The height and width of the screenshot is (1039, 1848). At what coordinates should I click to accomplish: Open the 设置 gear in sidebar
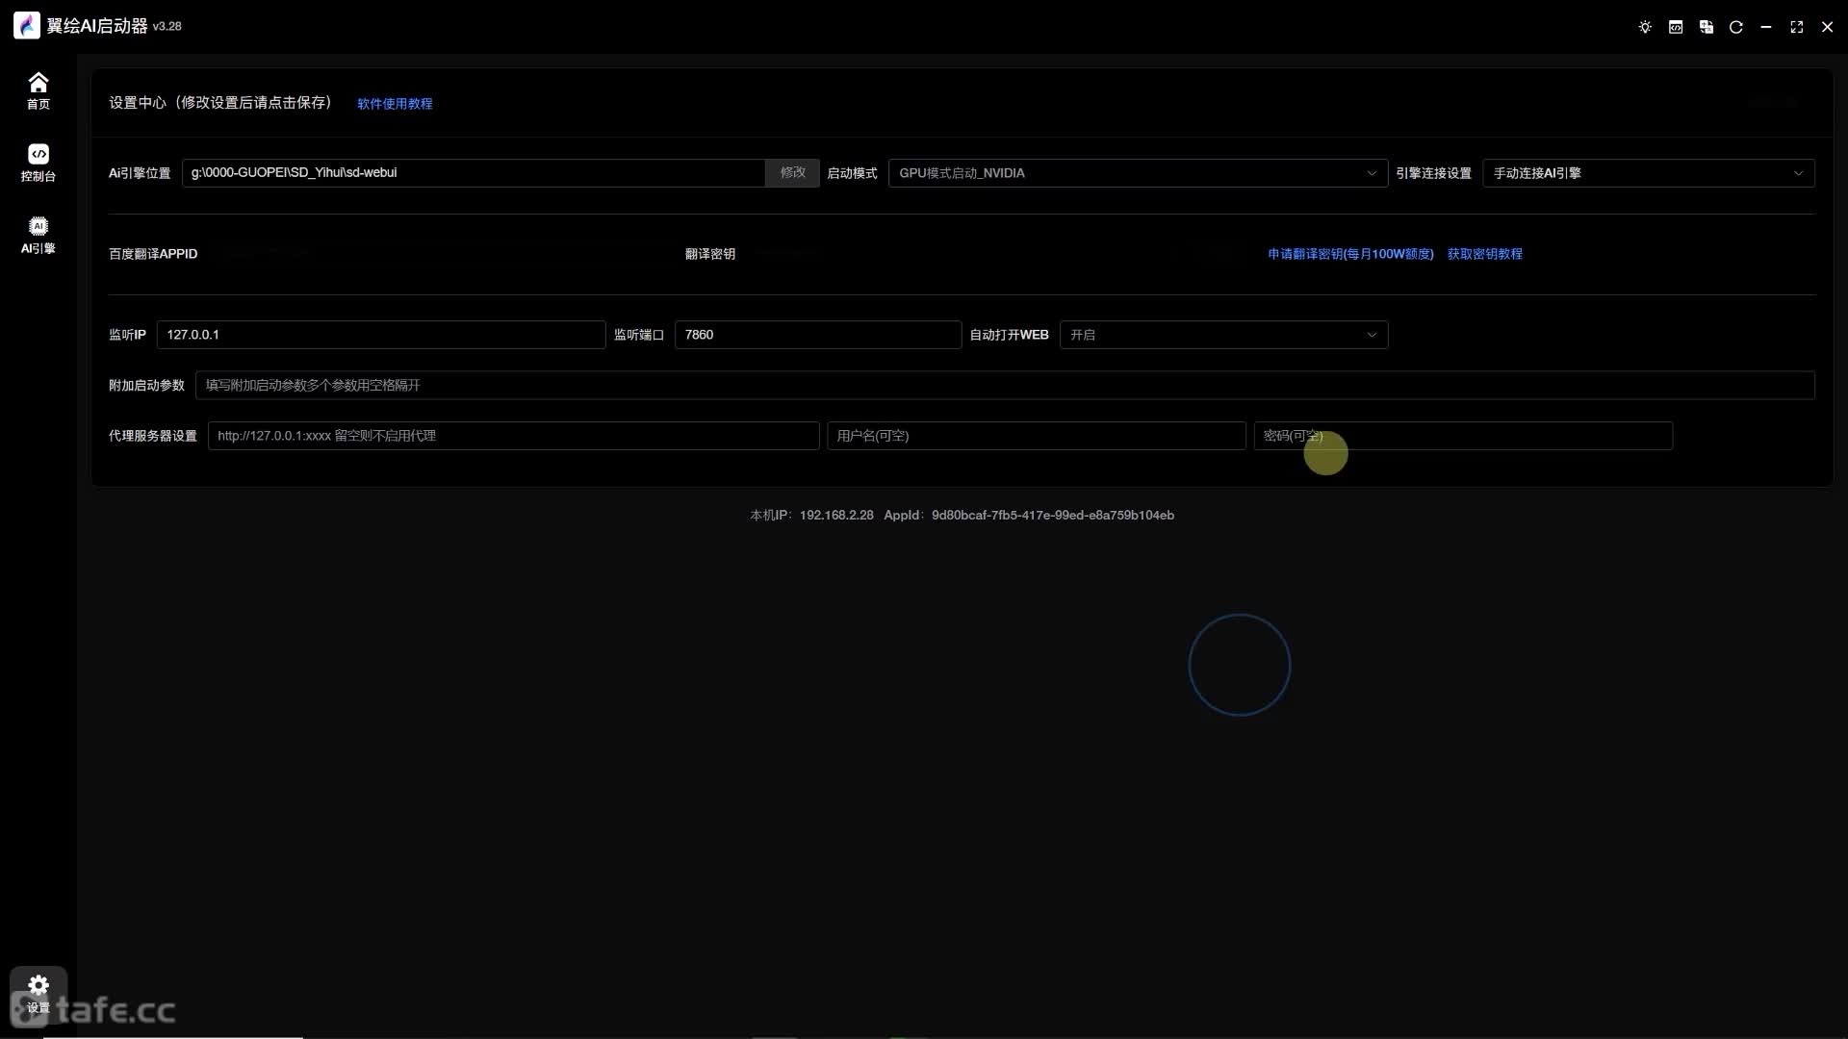pyautogui.click(x=38, y=994)
